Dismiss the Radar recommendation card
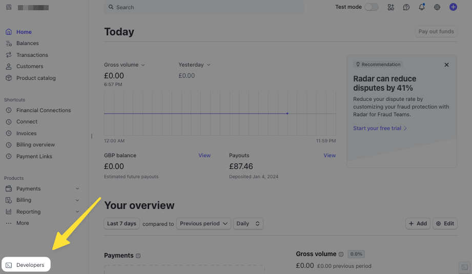The image size is (472, 274). pos(446,65)
